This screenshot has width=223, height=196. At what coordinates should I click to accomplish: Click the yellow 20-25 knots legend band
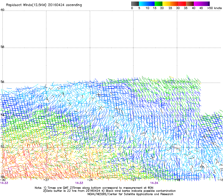pyautogui.click(x=166, y=4)
